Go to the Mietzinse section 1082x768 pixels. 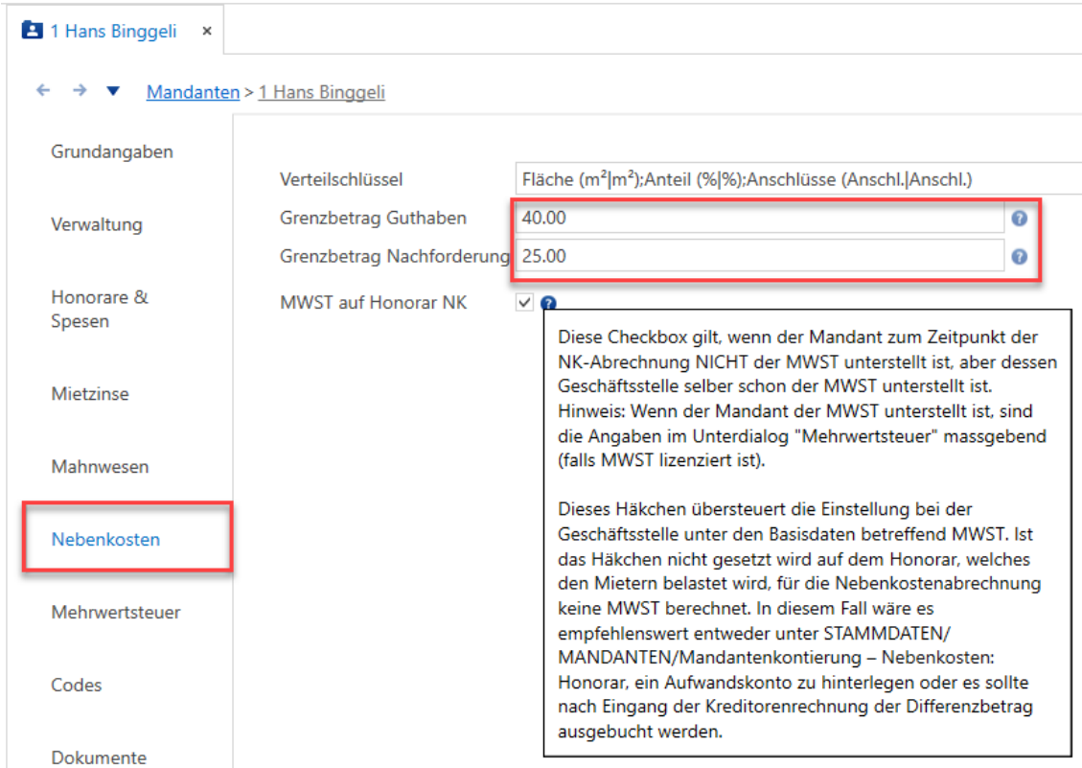[90, 394]
